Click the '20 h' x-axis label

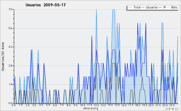point(151,105)
